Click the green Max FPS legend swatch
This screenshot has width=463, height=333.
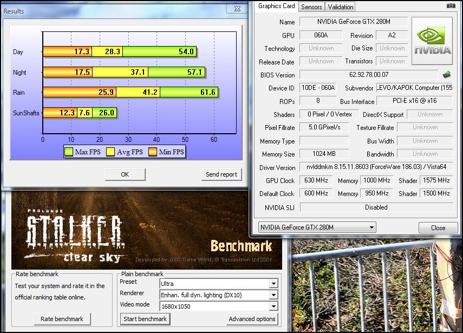69,152
